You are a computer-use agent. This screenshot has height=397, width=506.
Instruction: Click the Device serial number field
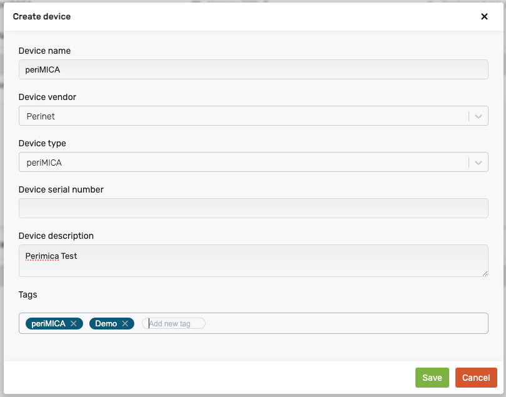253,209
